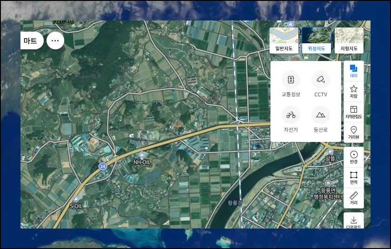This screenshot has width=391, height=249.
Task: Toggle the 지적편집도 cadastral map overlay
Action: click(x=353, y=111)
